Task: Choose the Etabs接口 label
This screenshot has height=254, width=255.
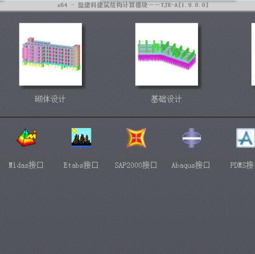Action: pyautogui.click(x=81, y=165)
